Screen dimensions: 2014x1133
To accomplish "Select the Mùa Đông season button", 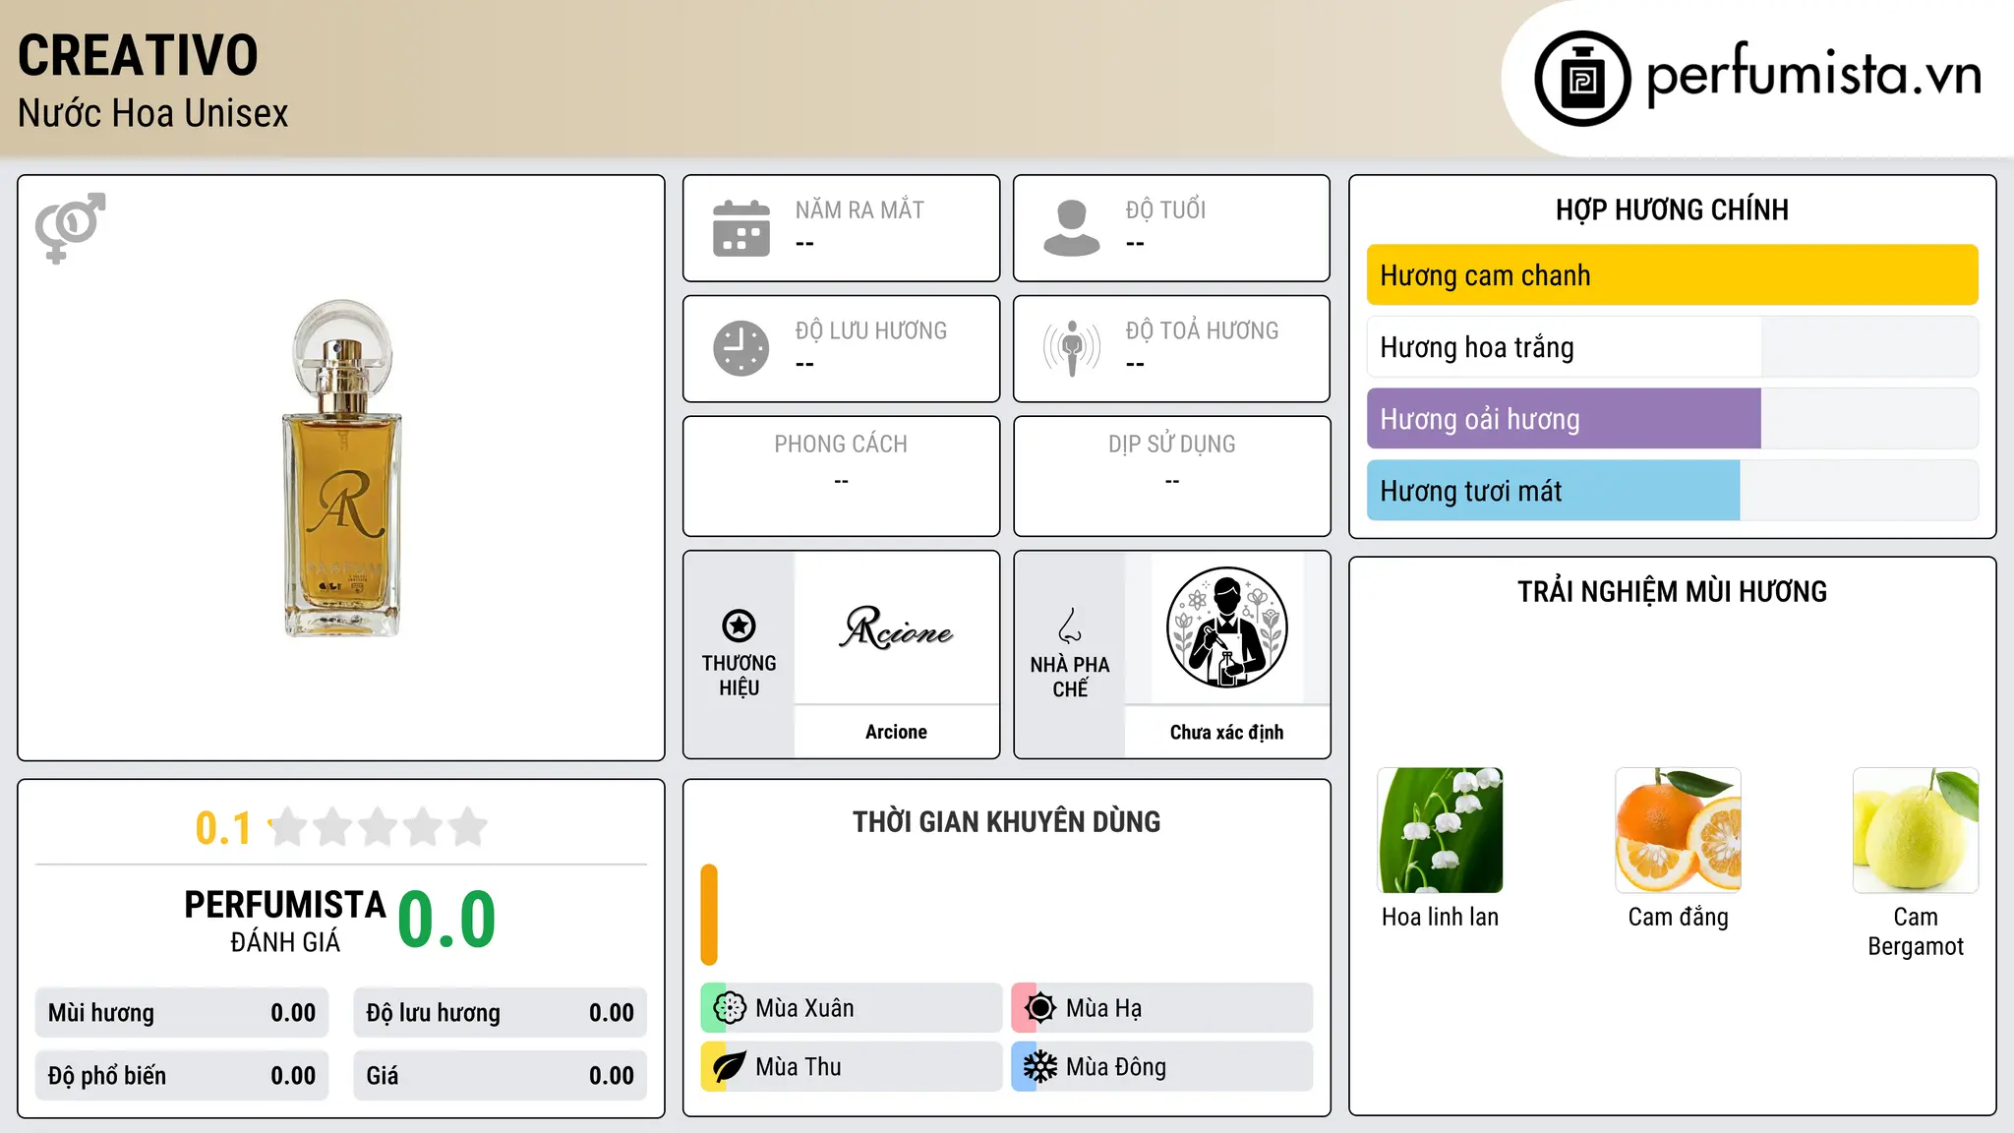I will pyautogui.click(x=1162, y=1067).
